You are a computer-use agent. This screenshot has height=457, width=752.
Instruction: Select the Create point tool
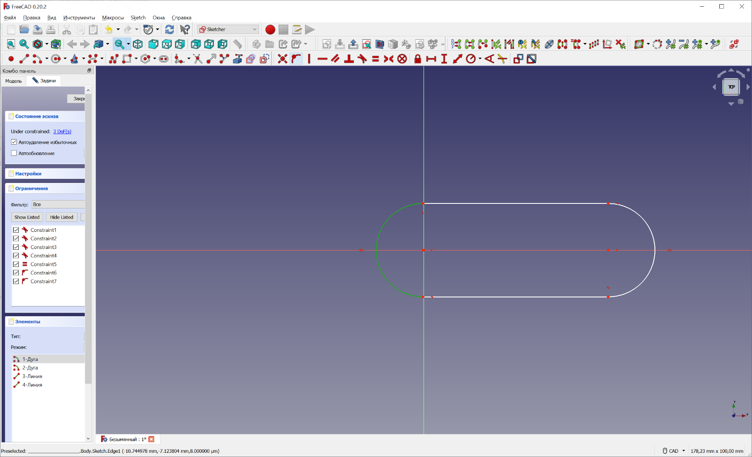point(11,59)
